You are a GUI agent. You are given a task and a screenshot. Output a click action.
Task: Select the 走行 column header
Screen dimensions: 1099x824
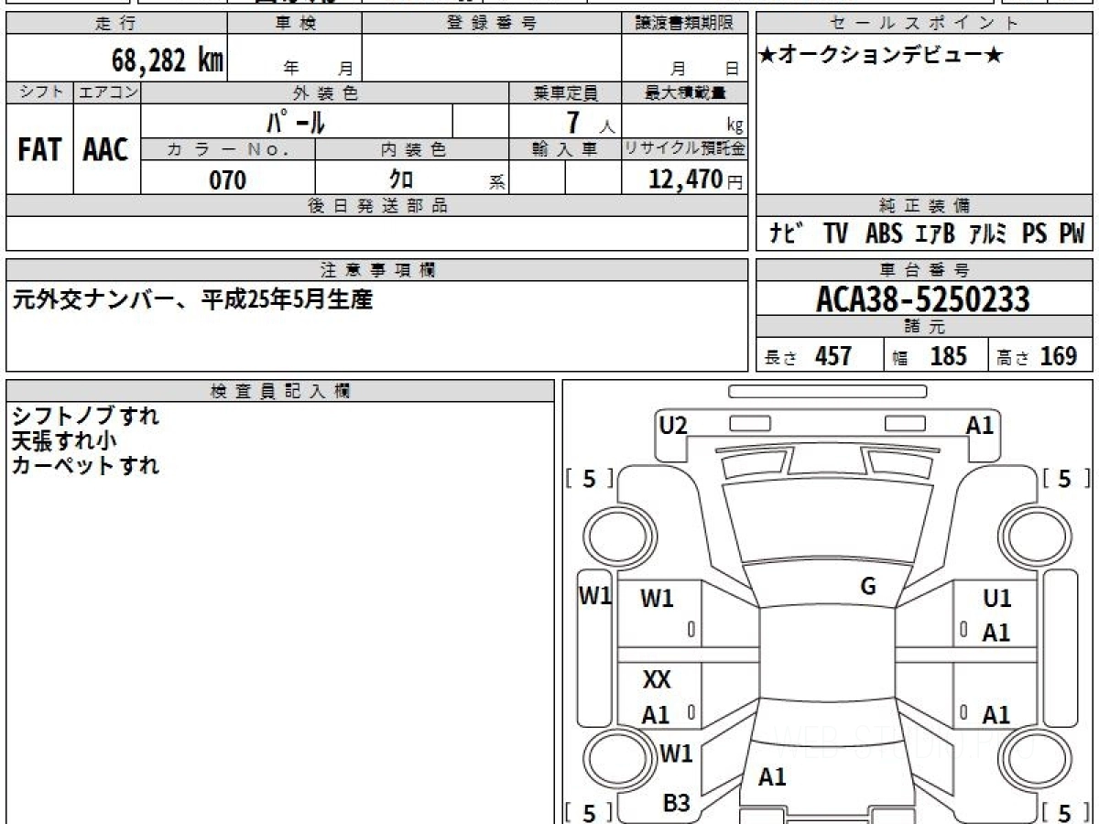[x=115, y=24]
